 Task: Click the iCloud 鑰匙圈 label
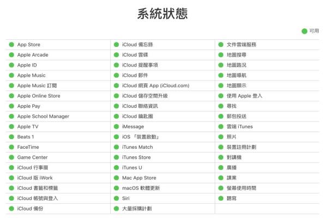coord(137,116)
